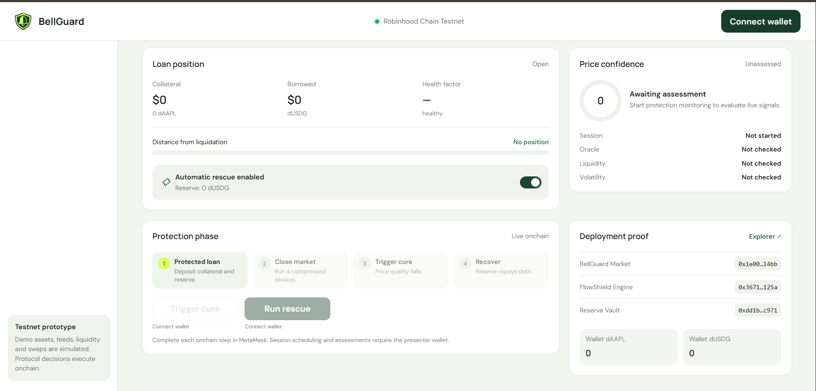Click the Collateral $0 amount

pos(159,100)
